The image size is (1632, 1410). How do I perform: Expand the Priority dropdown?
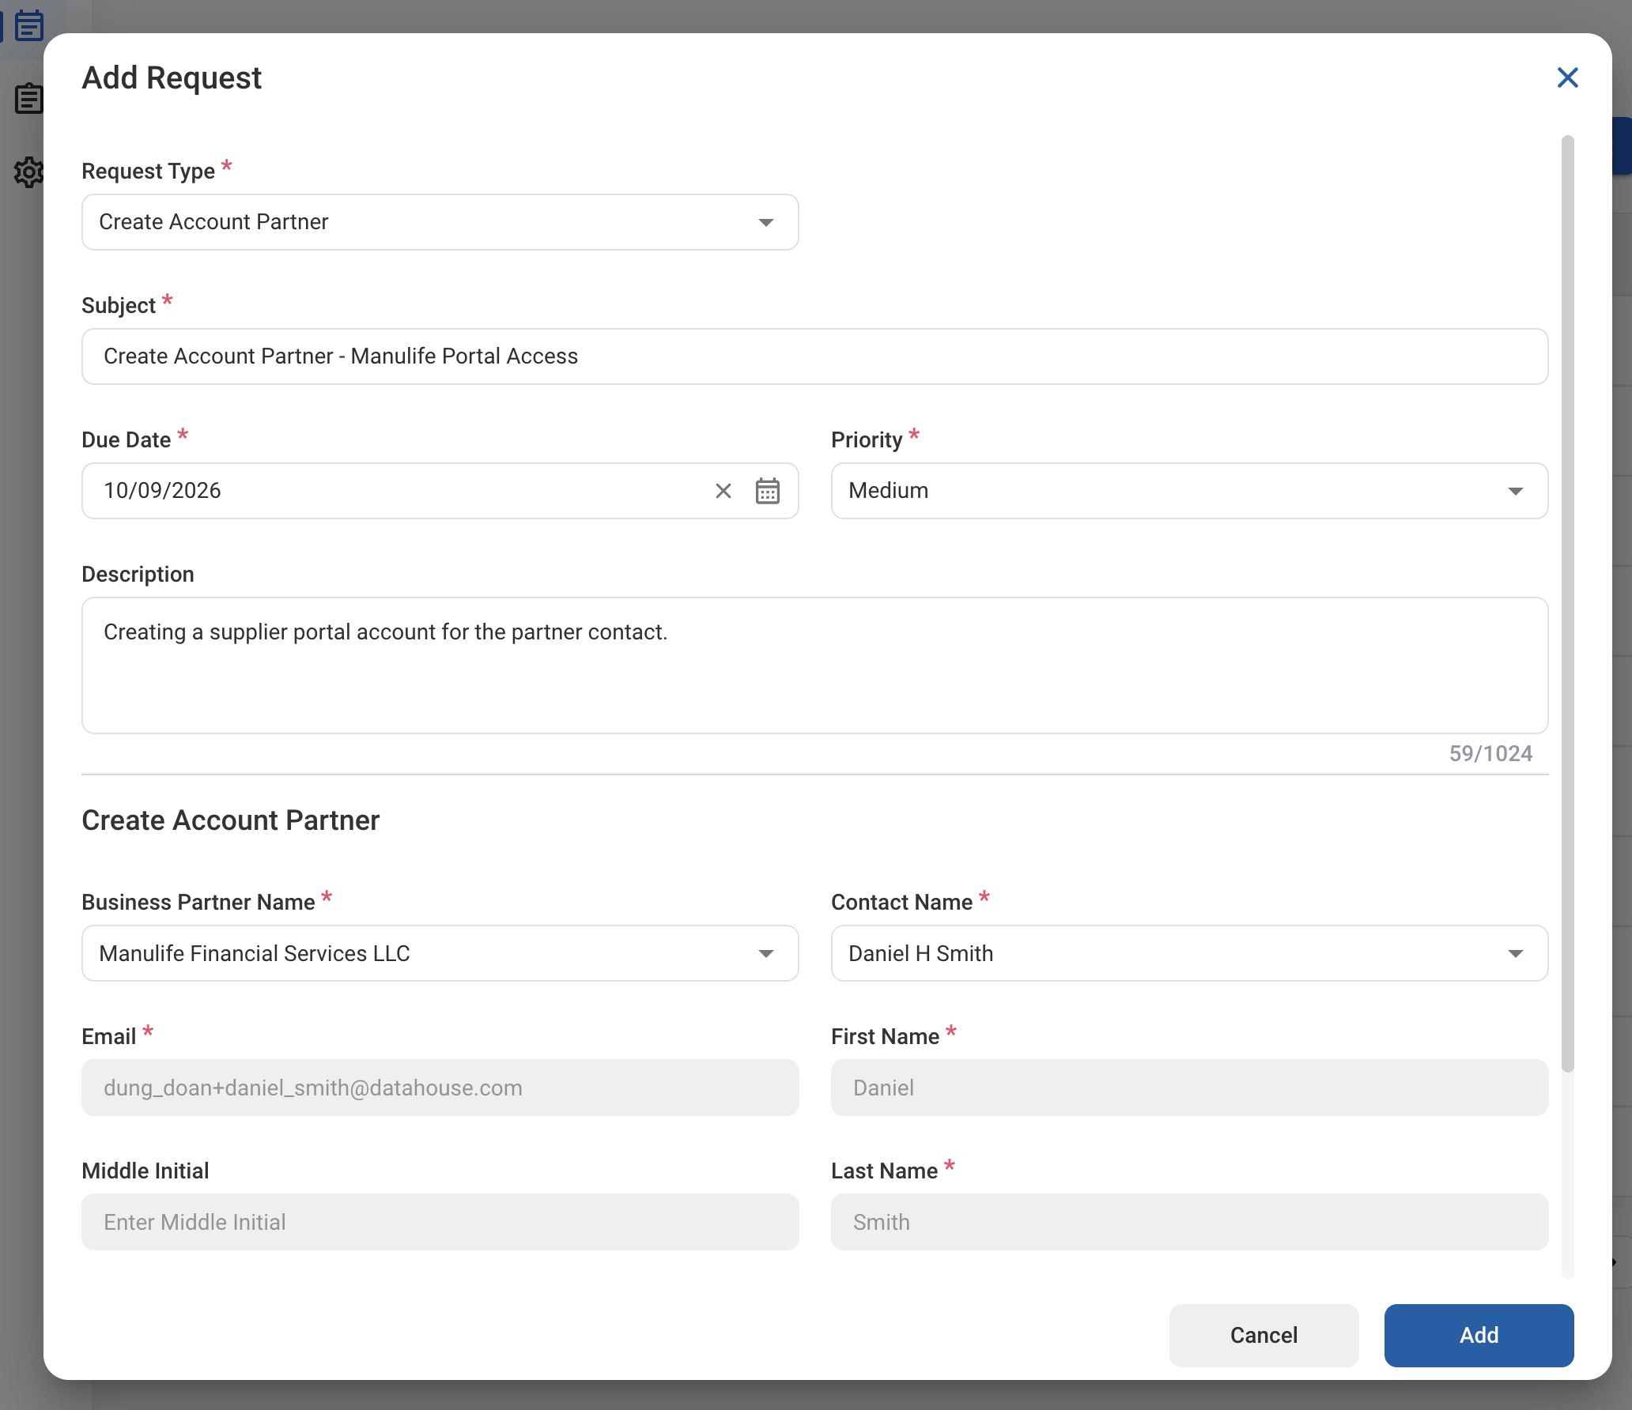pos(1189,491)
